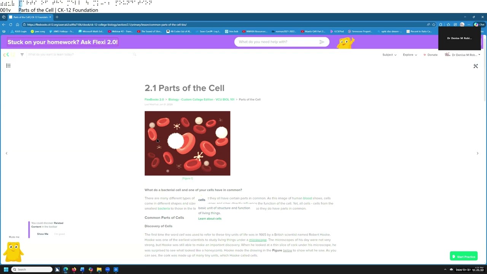This screenshot has height=274, width=487.
Task: Go back to the previous browser page
Action: tap(4, 24)
